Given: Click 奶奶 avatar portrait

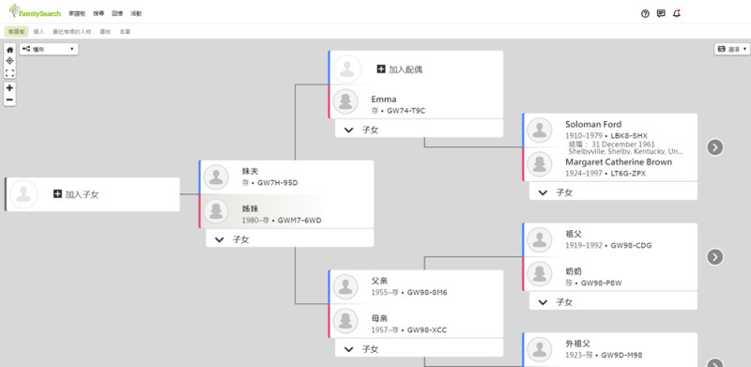Looking at the screenshot, I should point(539,274).
